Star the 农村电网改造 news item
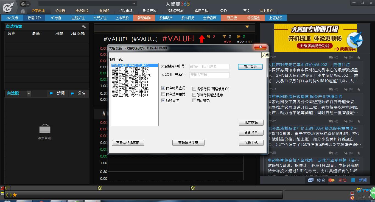The width and height of the screenshot is (375, 202). click(x=359, y=89)
